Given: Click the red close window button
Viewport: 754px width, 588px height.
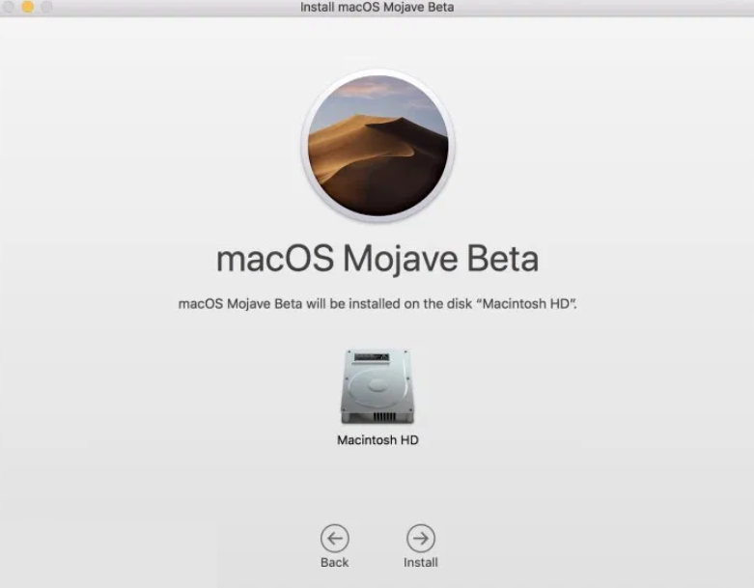Looking at the screenshot, I should (8, 7).
